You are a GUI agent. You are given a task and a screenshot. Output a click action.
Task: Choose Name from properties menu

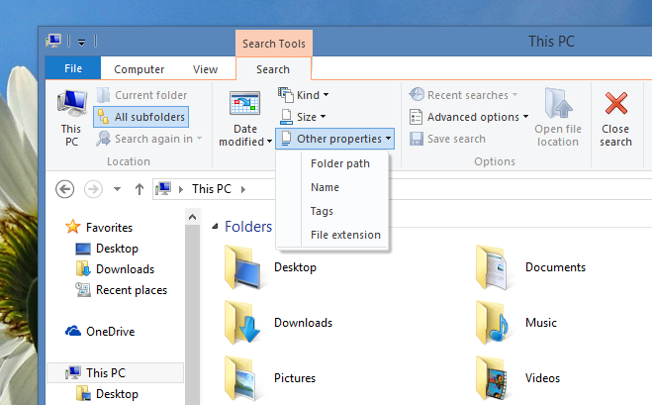(325, 187)
